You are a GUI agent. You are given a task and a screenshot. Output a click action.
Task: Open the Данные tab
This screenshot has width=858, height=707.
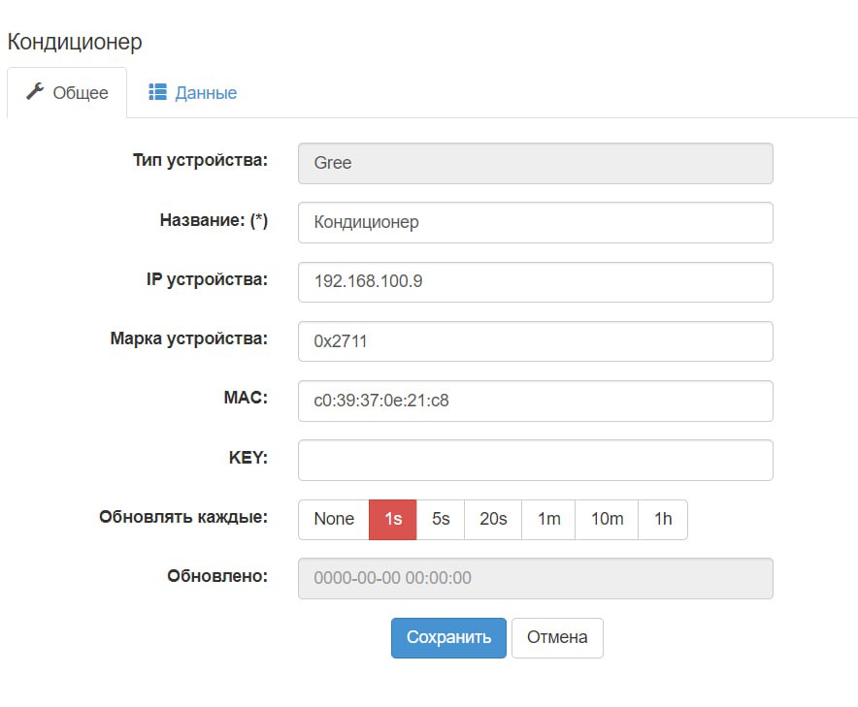point(193,93)
